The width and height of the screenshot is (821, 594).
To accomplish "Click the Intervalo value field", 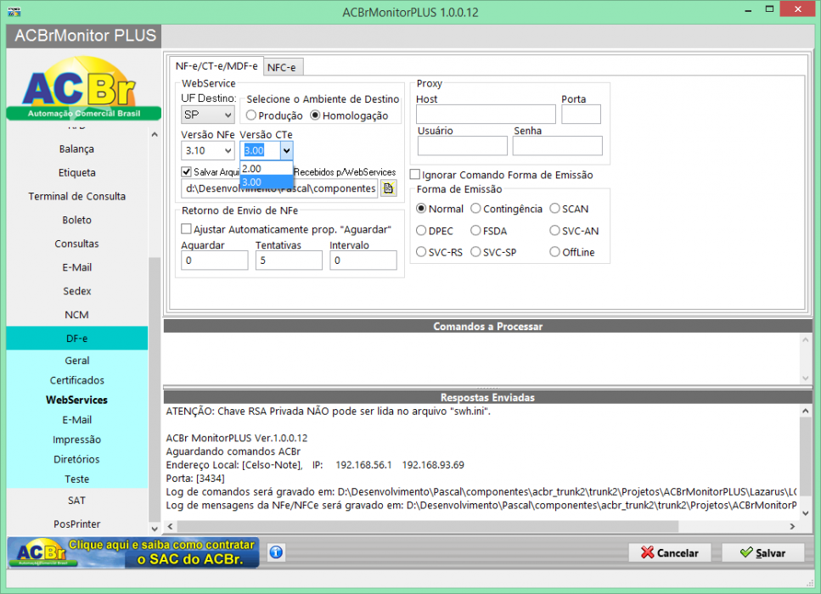I will [363, 261].
